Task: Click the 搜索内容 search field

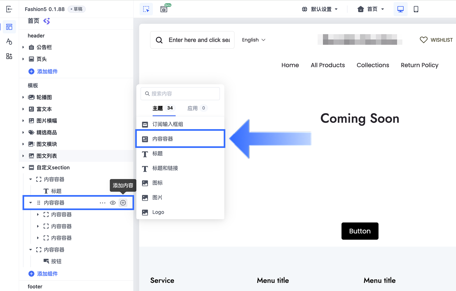Action: (180, 94)
